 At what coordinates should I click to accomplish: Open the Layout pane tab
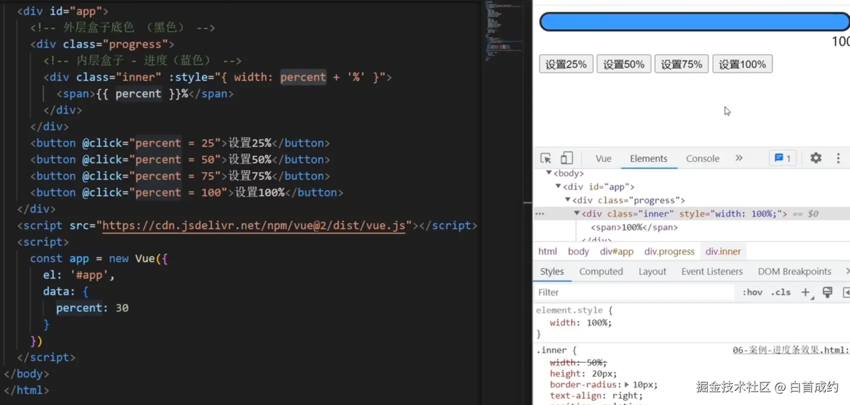[652, 272]
